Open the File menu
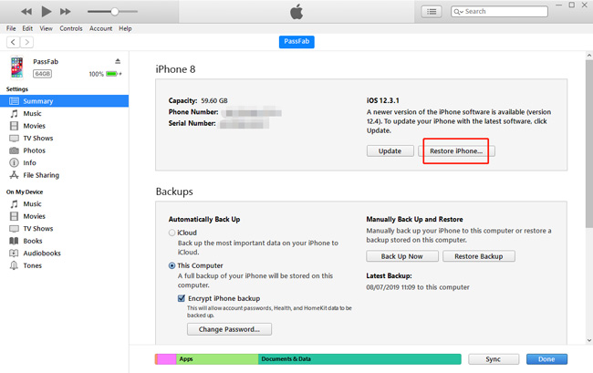Screen dimensions: 593x373 click(x=11, y=28)
